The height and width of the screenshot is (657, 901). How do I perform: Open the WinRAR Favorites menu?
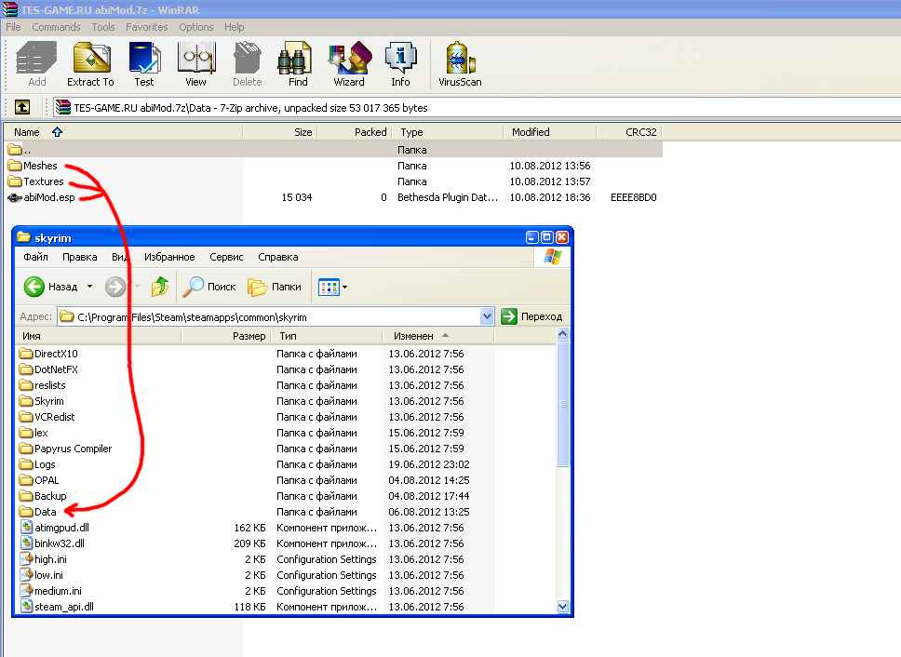pos(146,27)
